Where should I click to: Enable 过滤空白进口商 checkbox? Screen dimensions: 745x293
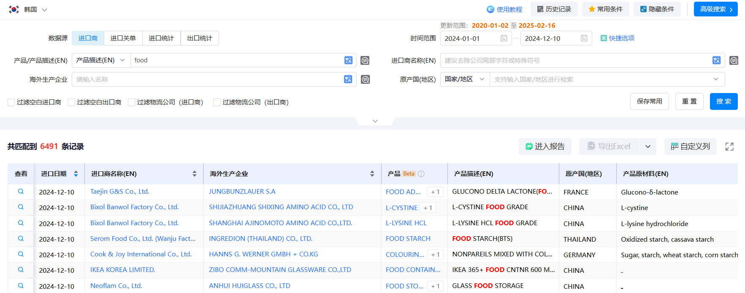tap(11, 102)
